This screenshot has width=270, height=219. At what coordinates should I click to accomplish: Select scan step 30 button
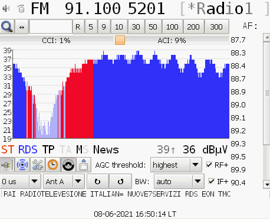pyautogui.click(x=136, y=27)
